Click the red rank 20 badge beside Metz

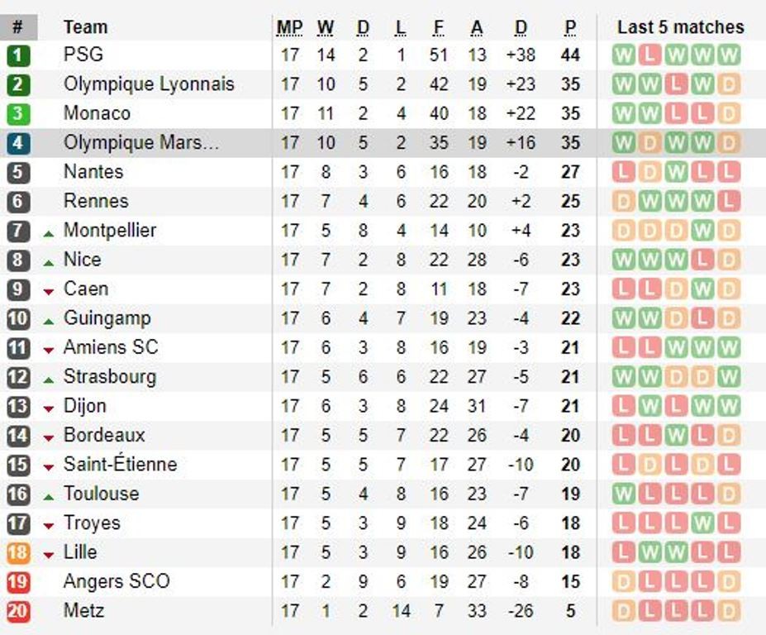coord(18,611)
